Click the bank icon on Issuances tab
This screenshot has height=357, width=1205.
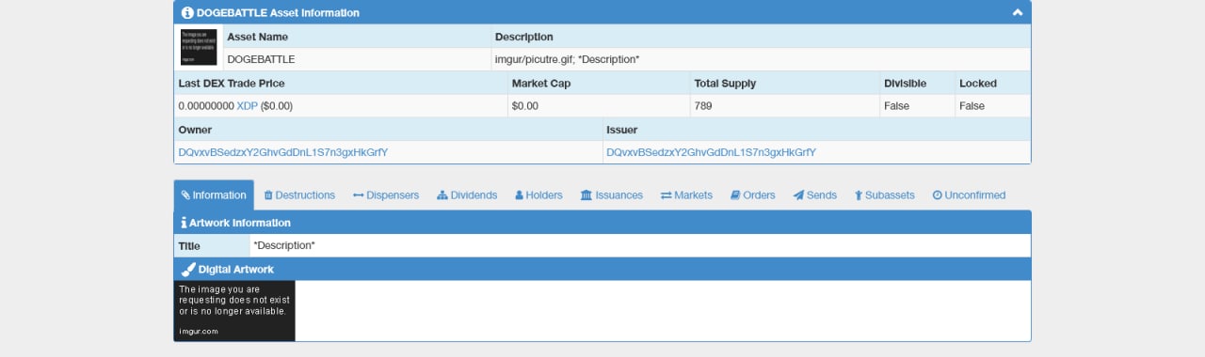pyautogui.click(x=586, y=195)
